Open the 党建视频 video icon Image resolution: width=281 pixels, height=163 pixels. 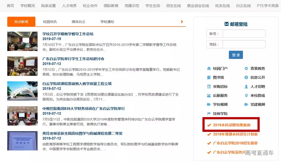click(246, 104)
